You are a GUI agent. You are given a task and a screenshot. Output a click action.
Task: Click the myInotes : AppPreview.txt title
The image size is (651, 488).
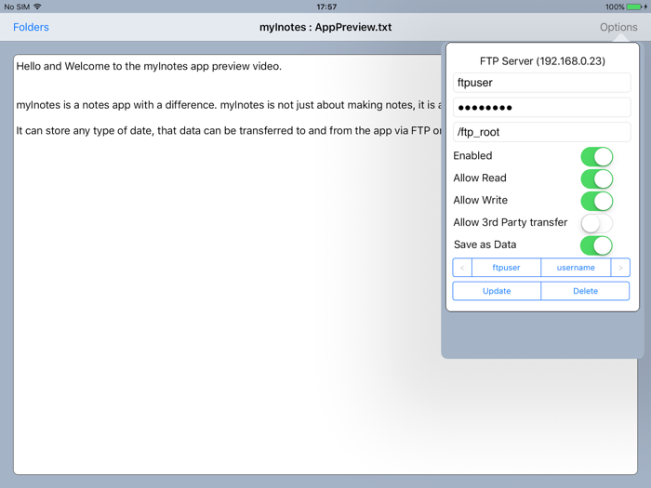pyautogui.click(x=325, y=27)
